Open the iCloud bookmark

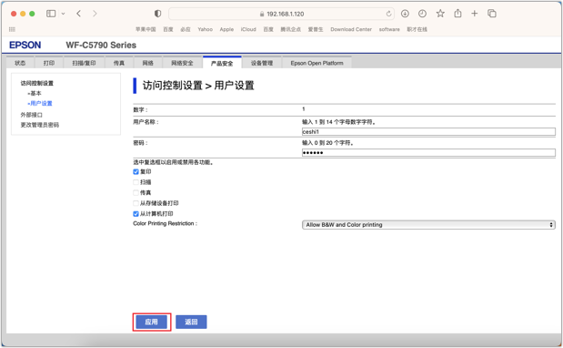pos(248,29)
